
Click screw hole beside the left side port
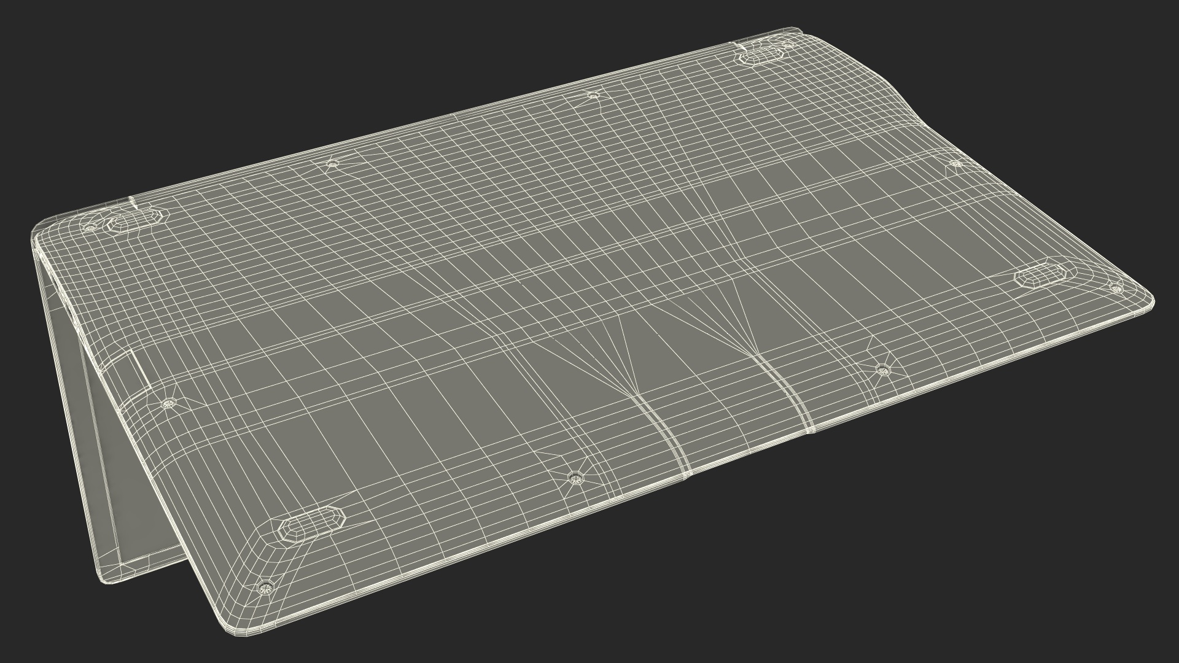tap(170, 403)
